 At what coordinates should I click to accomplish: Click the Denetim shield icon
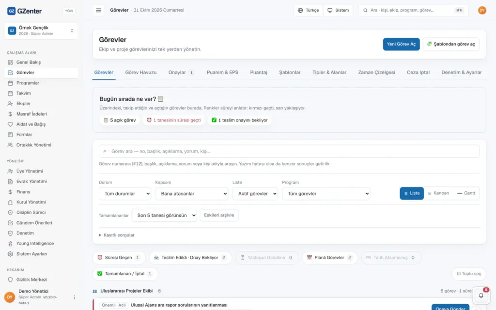coord(11,233)
